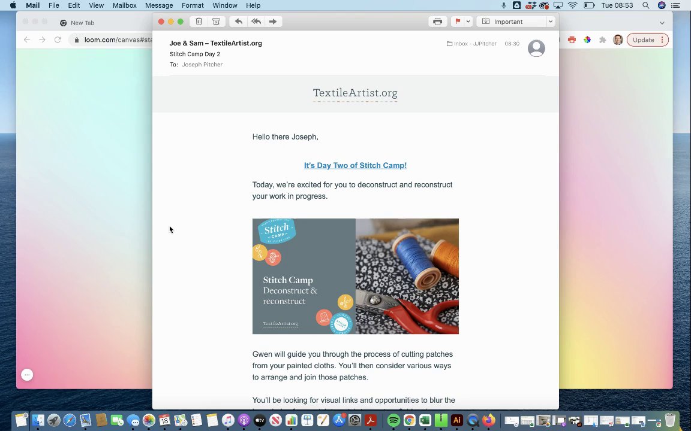Open the 'It's Day Two of Stitch Camp!' link
This screenshot has height=431, width=691.
[355, 165]
